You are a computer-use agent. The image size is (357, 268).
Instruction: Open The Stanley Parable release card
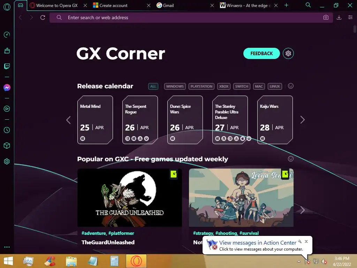pyautogui.click(x=230, y=120)
